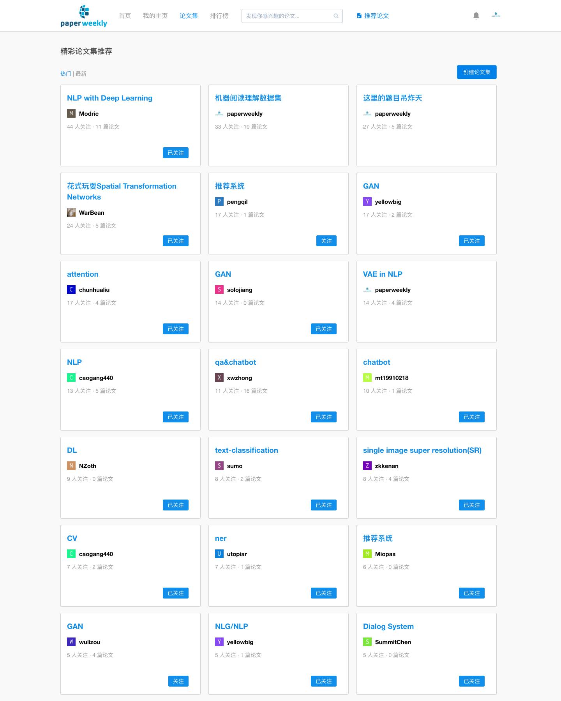Open the CV collection title
This screenshot has width=561, height=701.
(72, 539)
